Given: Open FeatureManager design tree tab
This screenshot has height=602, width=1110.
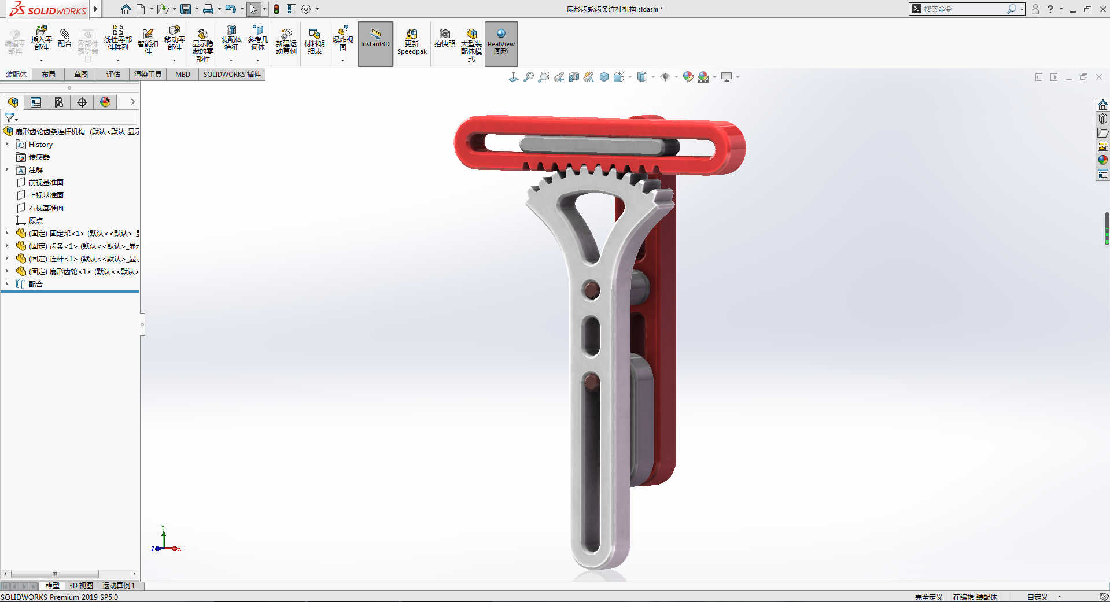Looking at the screenshot, I should (13, 102).
